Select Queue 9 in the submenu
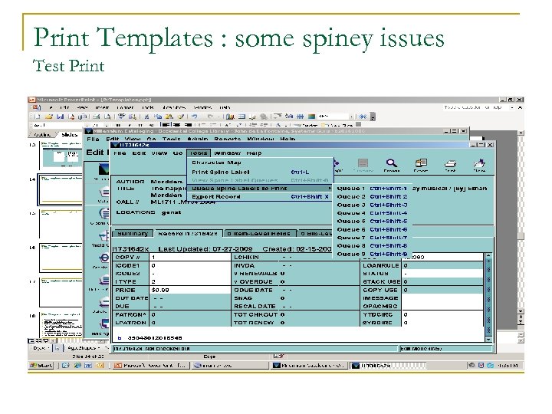 pyautogui.click(x=372, y=254)
